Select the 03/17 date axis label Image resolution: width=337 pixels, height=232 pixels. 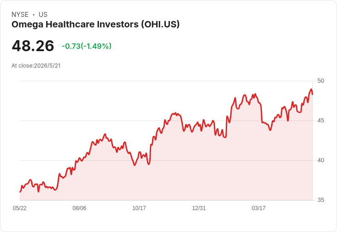click(259, 208)
